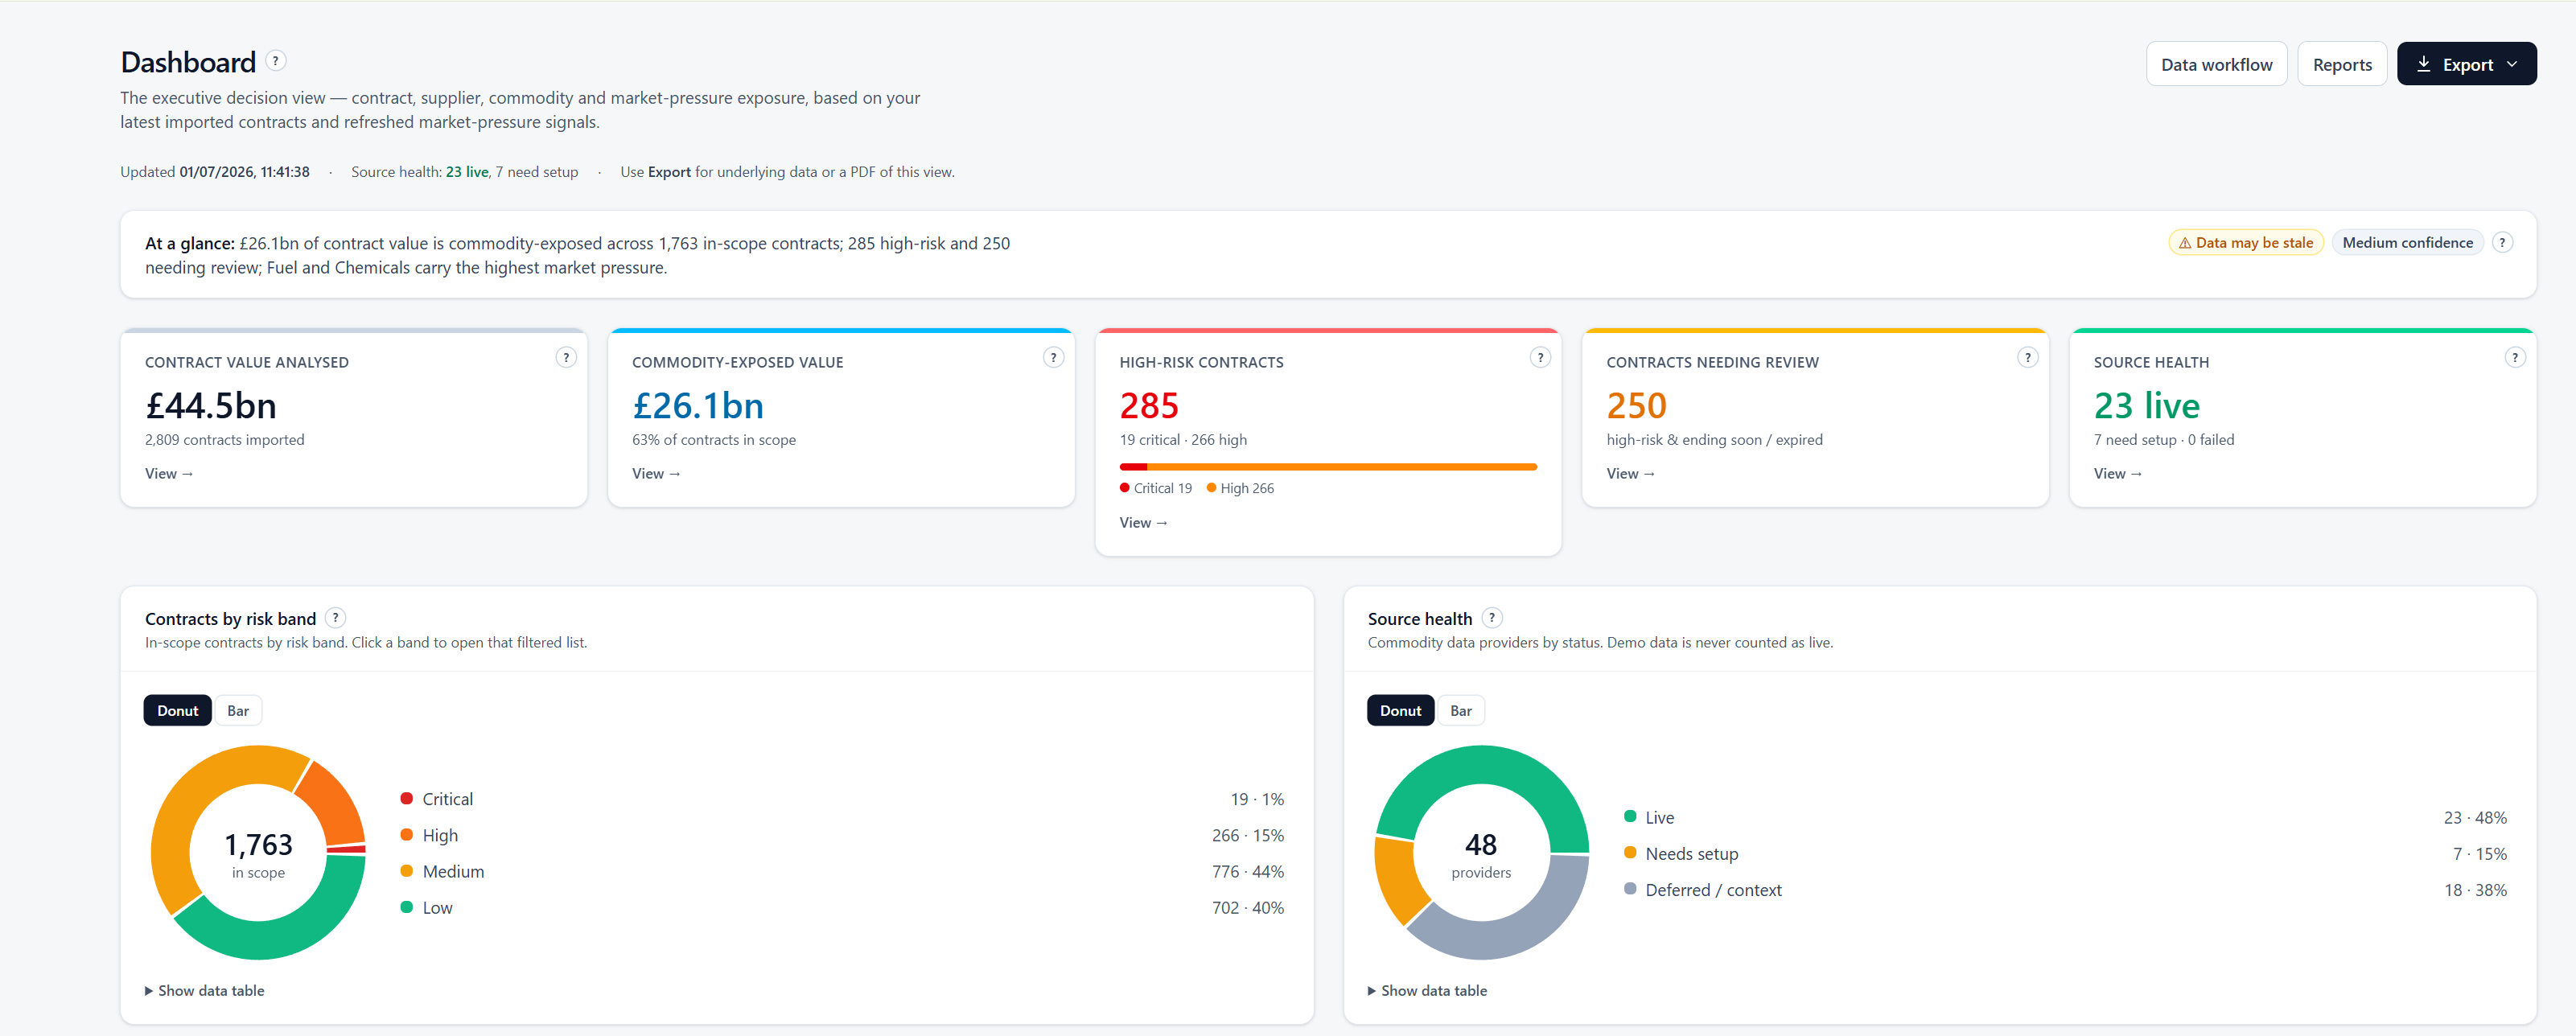The height and width of the screenshot is (1036, 2576).
Task: Open help icon on Source Health KPI card
Action: [x=2514, y=357]
